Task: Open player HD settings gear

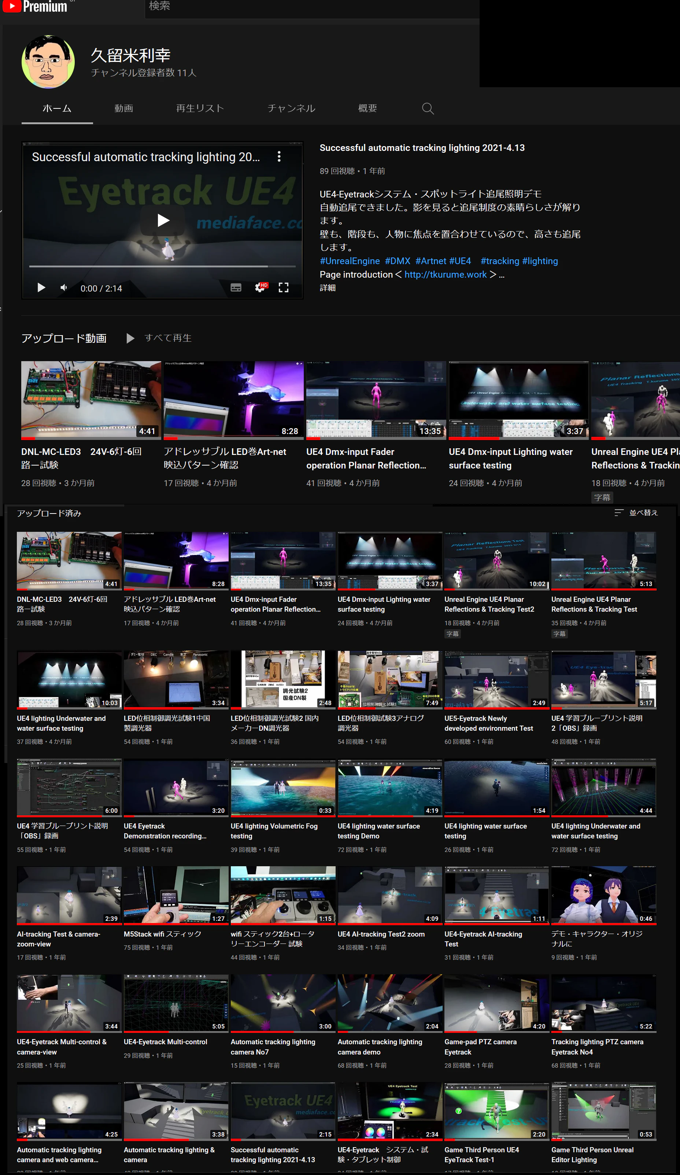Action: [x=261, y=287]
